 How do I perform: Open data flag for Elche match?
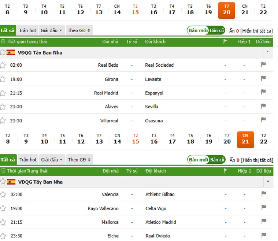point(264,235)
